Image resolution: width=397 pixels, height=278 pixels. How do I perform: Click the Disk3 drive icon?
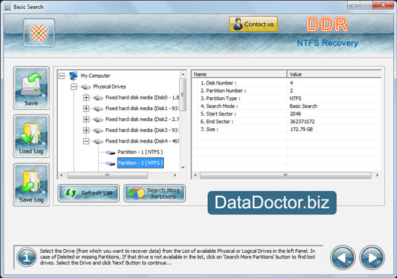pos(98,130)
